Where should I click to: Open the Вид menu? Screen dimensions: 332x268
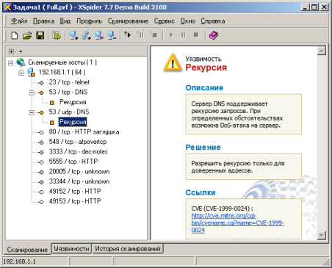tap(65, 21)
